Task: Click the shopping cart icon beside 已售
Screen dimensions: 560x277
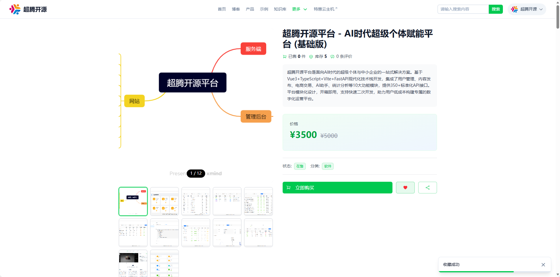Action: [x=284, y=56]
